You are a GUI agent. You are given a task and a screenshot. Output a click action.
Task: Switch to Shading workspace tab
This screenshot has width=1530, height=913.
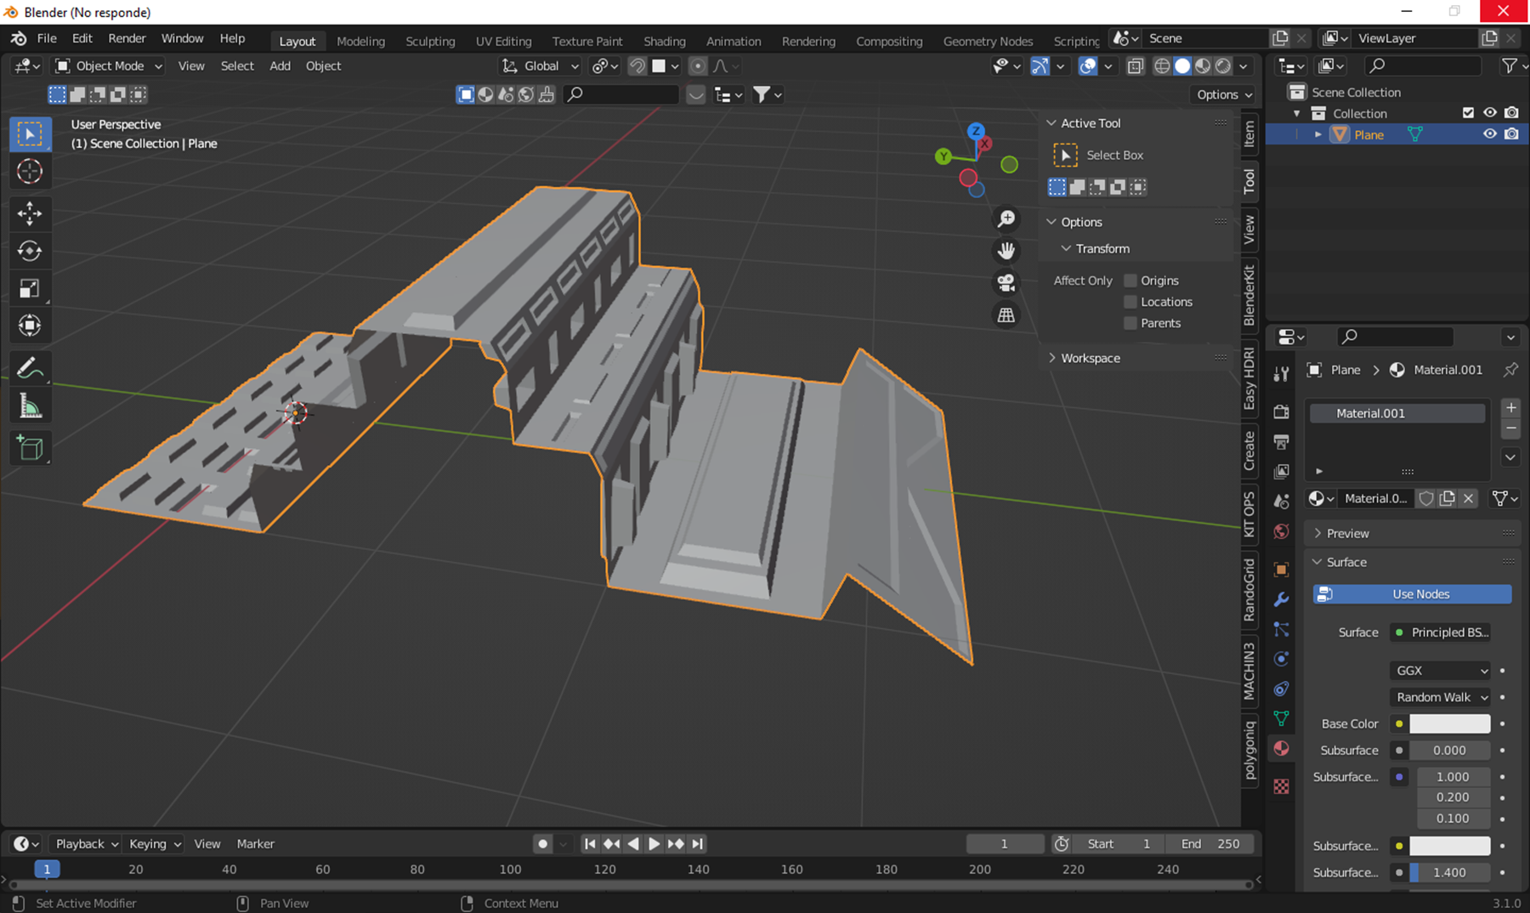pyautogui.click(x=664, y=41)
